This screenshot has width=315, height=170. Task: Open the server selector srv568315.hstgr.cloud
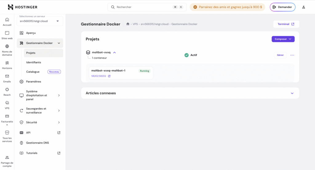pos(40,21)
